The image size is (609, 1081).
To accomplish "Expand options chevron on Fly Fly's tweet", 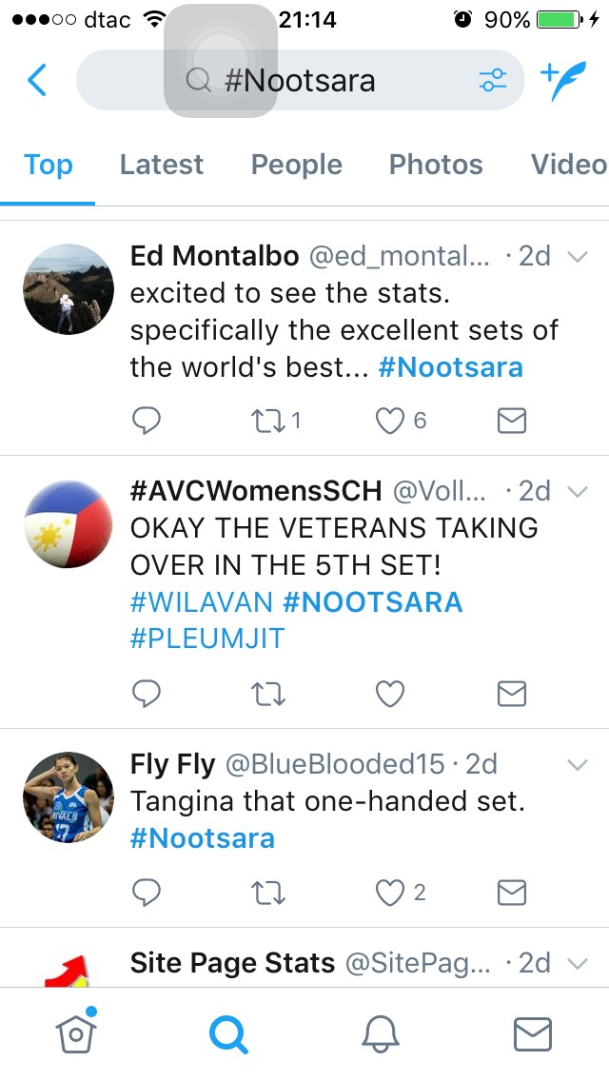I will [x=577, y=764].
